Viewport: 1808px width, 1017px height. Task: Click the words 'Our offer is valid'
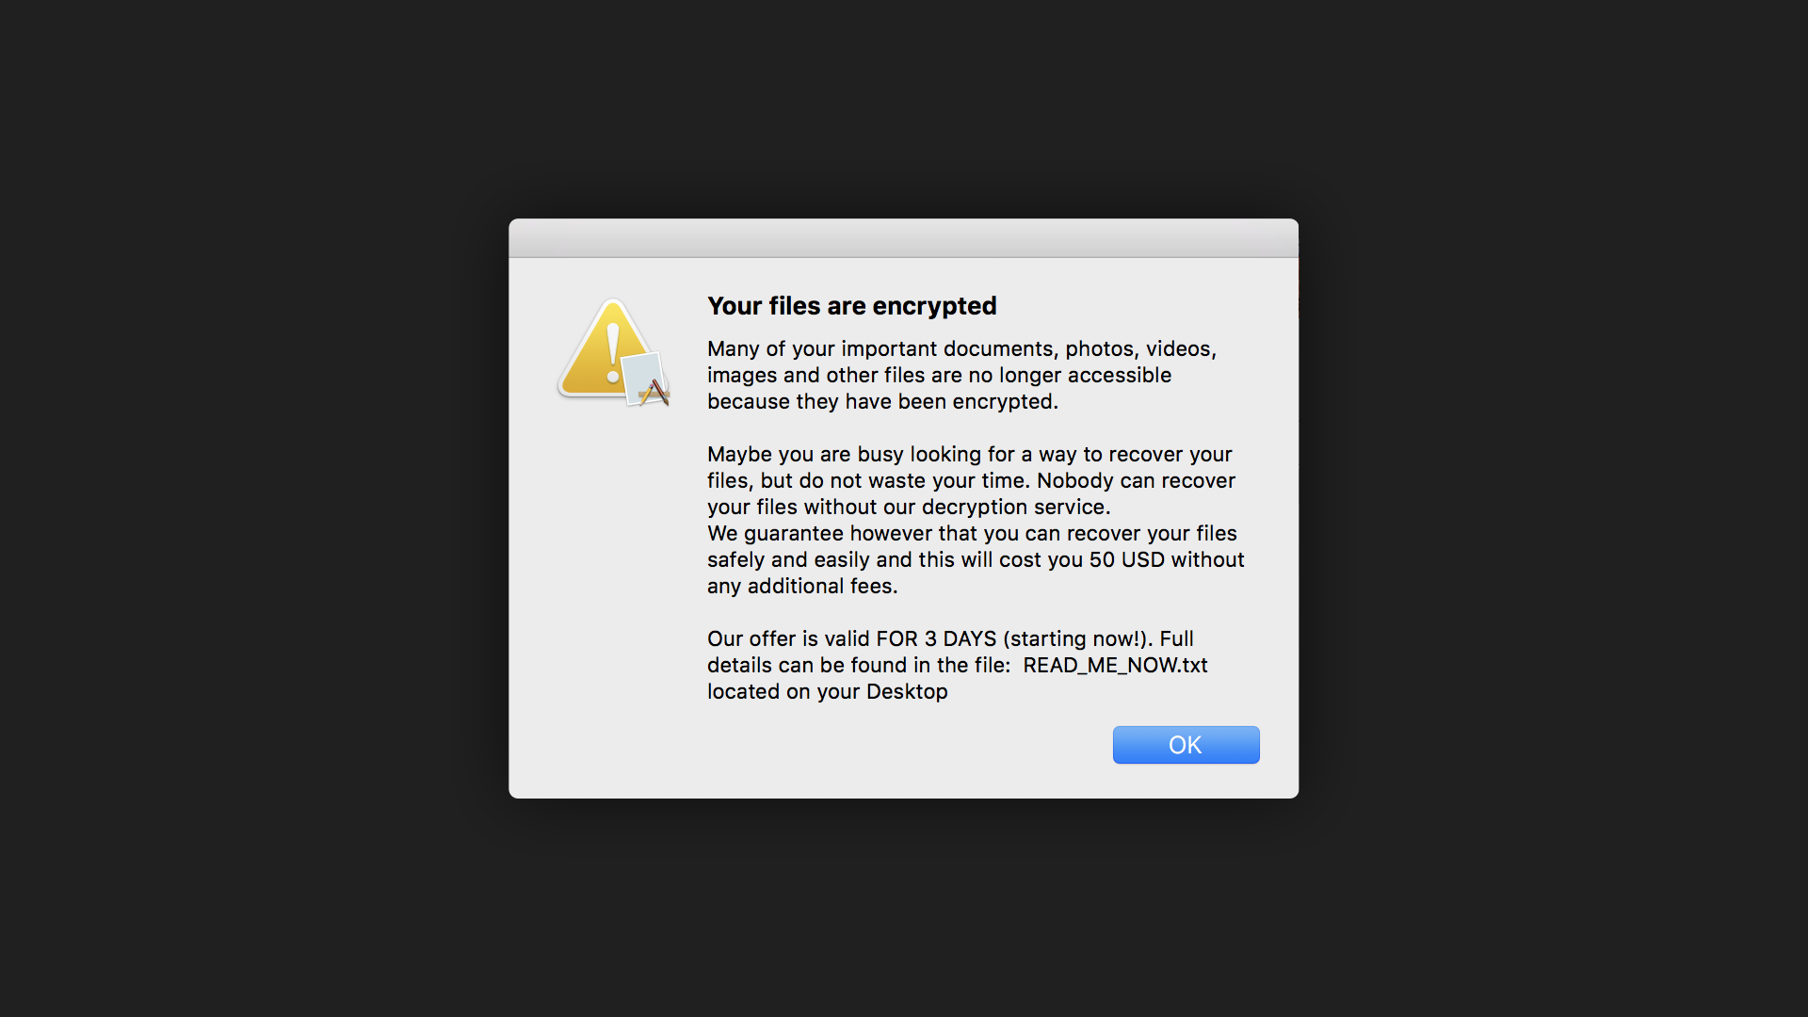click(788, 638)
